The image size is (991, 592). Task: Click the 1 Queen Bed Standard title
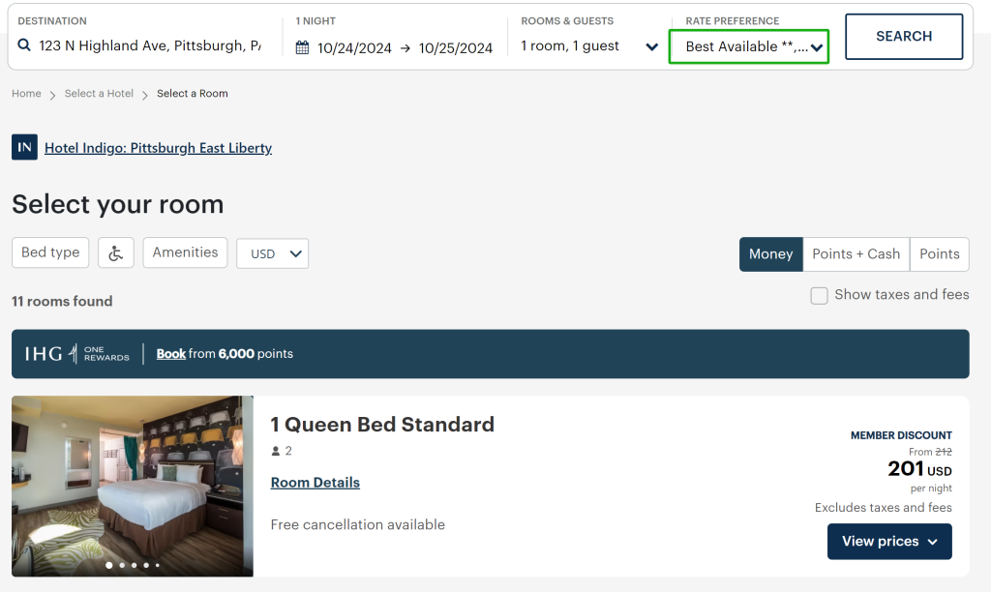click(382, 425)
